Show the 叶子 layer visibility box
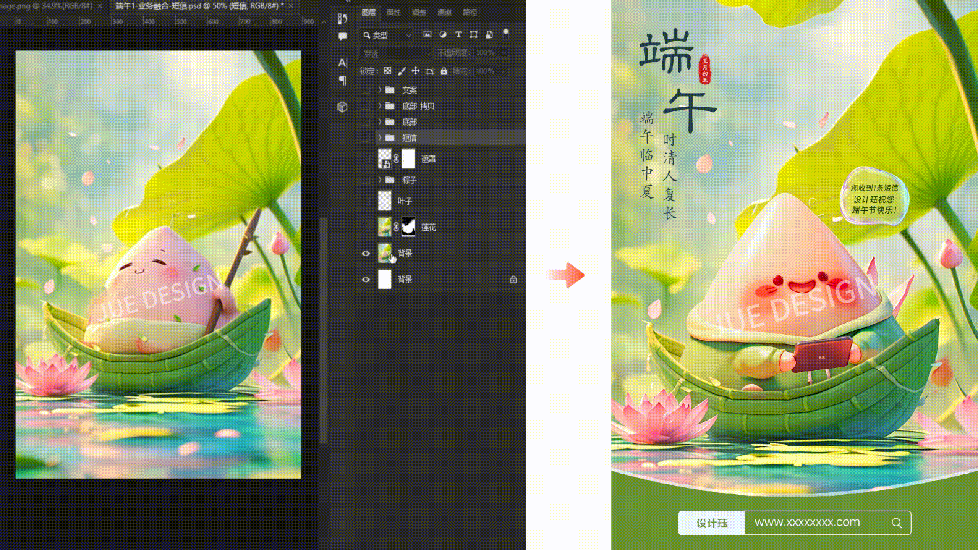The image size is (978, 550). (366, 201)
